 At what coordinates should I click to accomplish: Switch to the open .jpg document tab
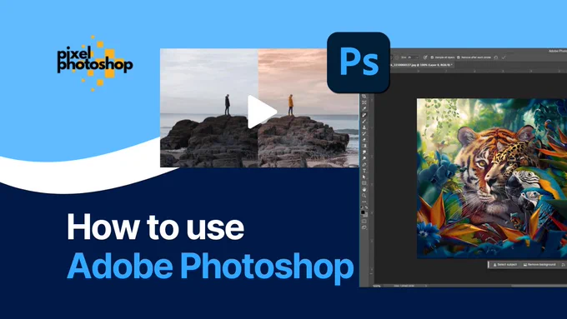point(422,65)
